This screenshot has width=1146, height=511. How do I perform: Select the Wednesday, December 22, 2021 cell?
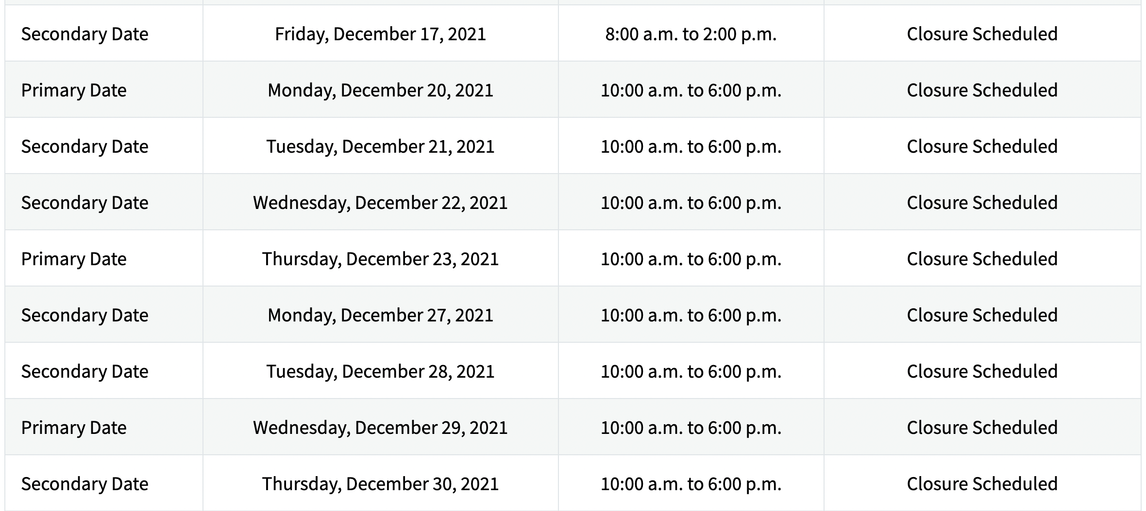tap(380, 203)
